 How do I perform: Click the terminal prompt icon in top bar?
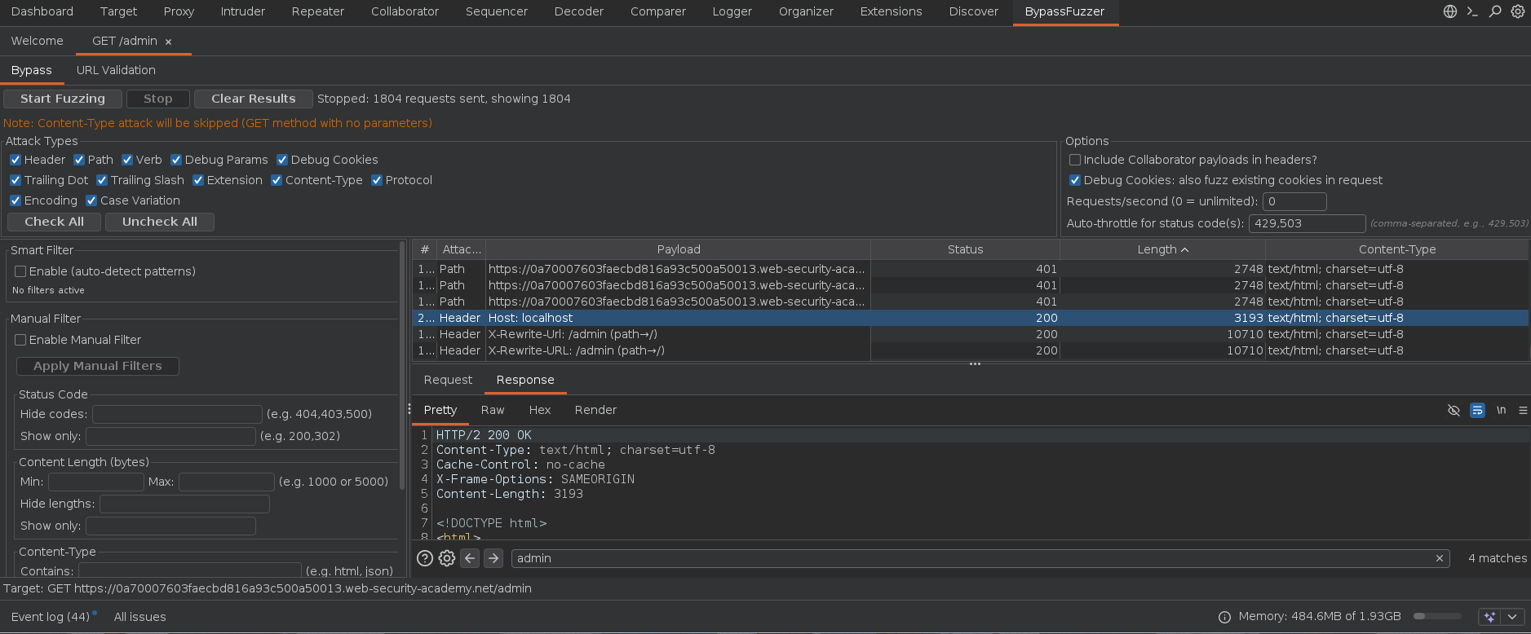pyautogui.click(x=1472, y=11)
